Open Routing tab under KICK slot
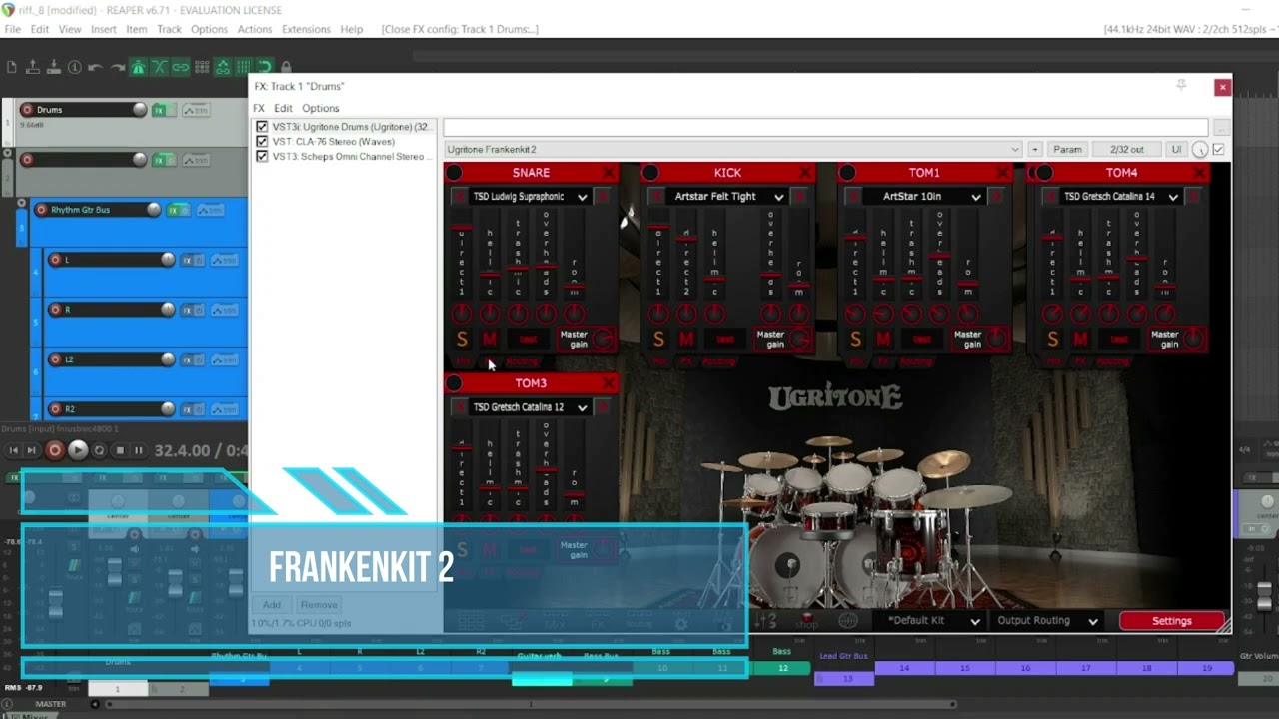This screenshot has height=719, width=1279. pos(718,361)
